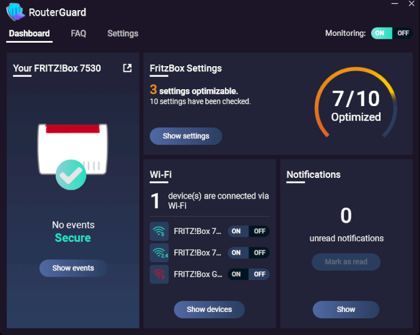Image resolution: width=420 pixels, height=335 pixels.
Task: Click 'device(s) are connected via Wi-Fi' text
Action: tap(218, 200)
